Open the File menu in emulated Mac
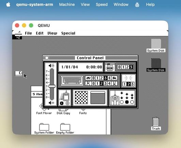 coord(28,33)
